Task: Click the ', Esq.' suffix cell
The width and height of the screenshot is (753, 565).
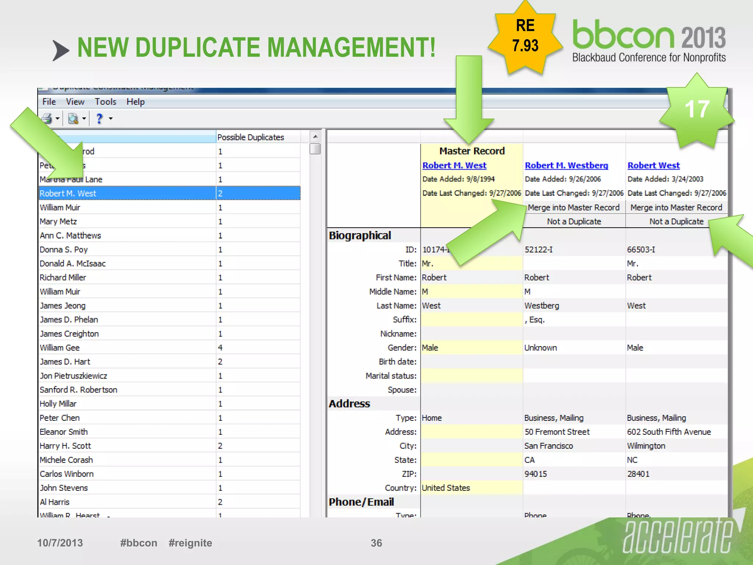Action: click(x=574, y=320)
